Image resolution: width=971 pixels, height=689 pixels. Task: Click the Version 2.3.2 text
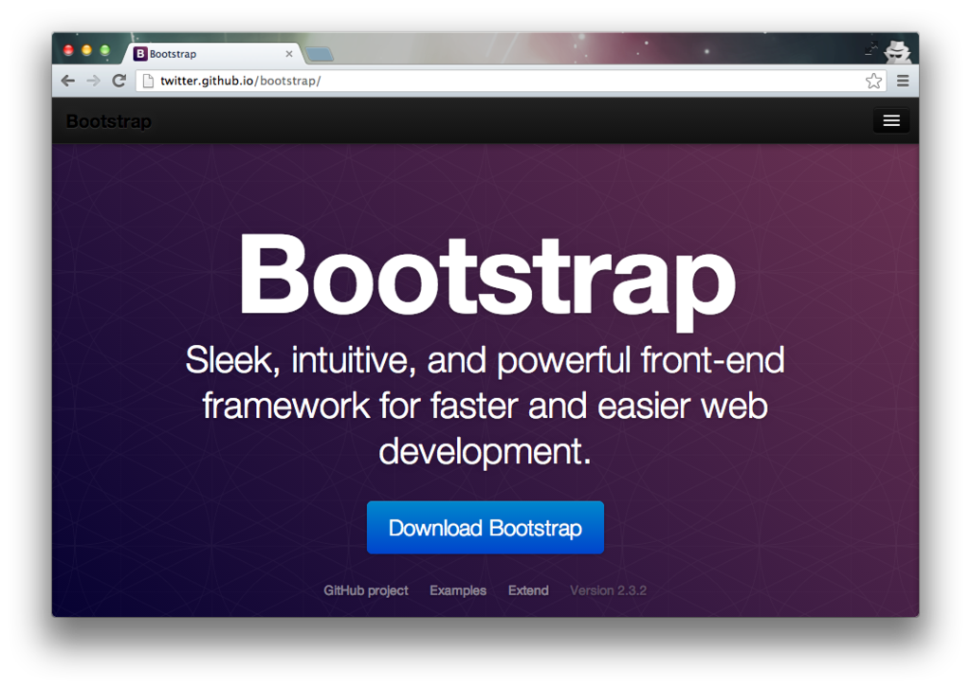tap(608, 590)
